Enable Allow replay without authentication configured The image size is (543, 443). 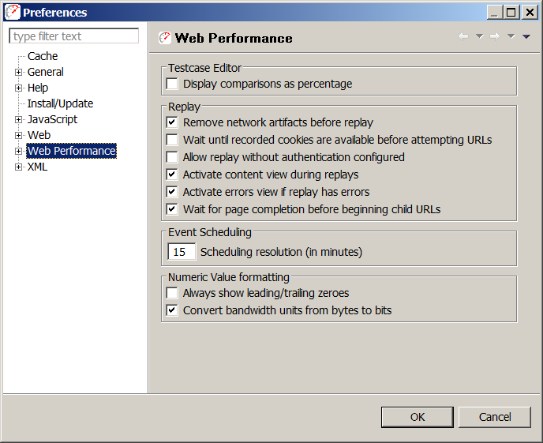pos(172,157)
